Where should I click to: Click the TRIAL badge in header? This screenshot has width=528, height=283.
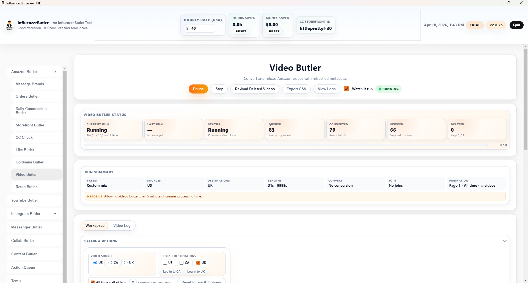click(x=475, y=25)
